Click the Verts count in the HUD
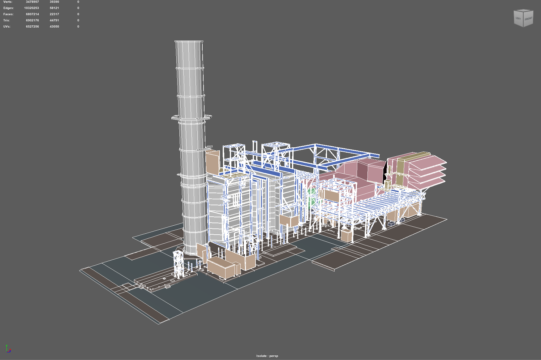541x360 pixels. [32, 2]
